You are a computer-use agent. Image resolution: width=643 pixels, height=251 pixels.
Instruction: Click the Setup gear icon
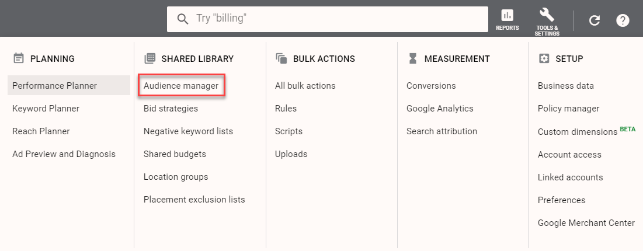point(544,58)
